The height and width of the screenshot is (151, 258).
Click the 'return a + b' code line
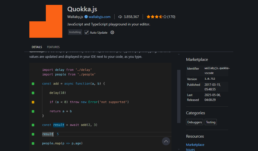61,111
